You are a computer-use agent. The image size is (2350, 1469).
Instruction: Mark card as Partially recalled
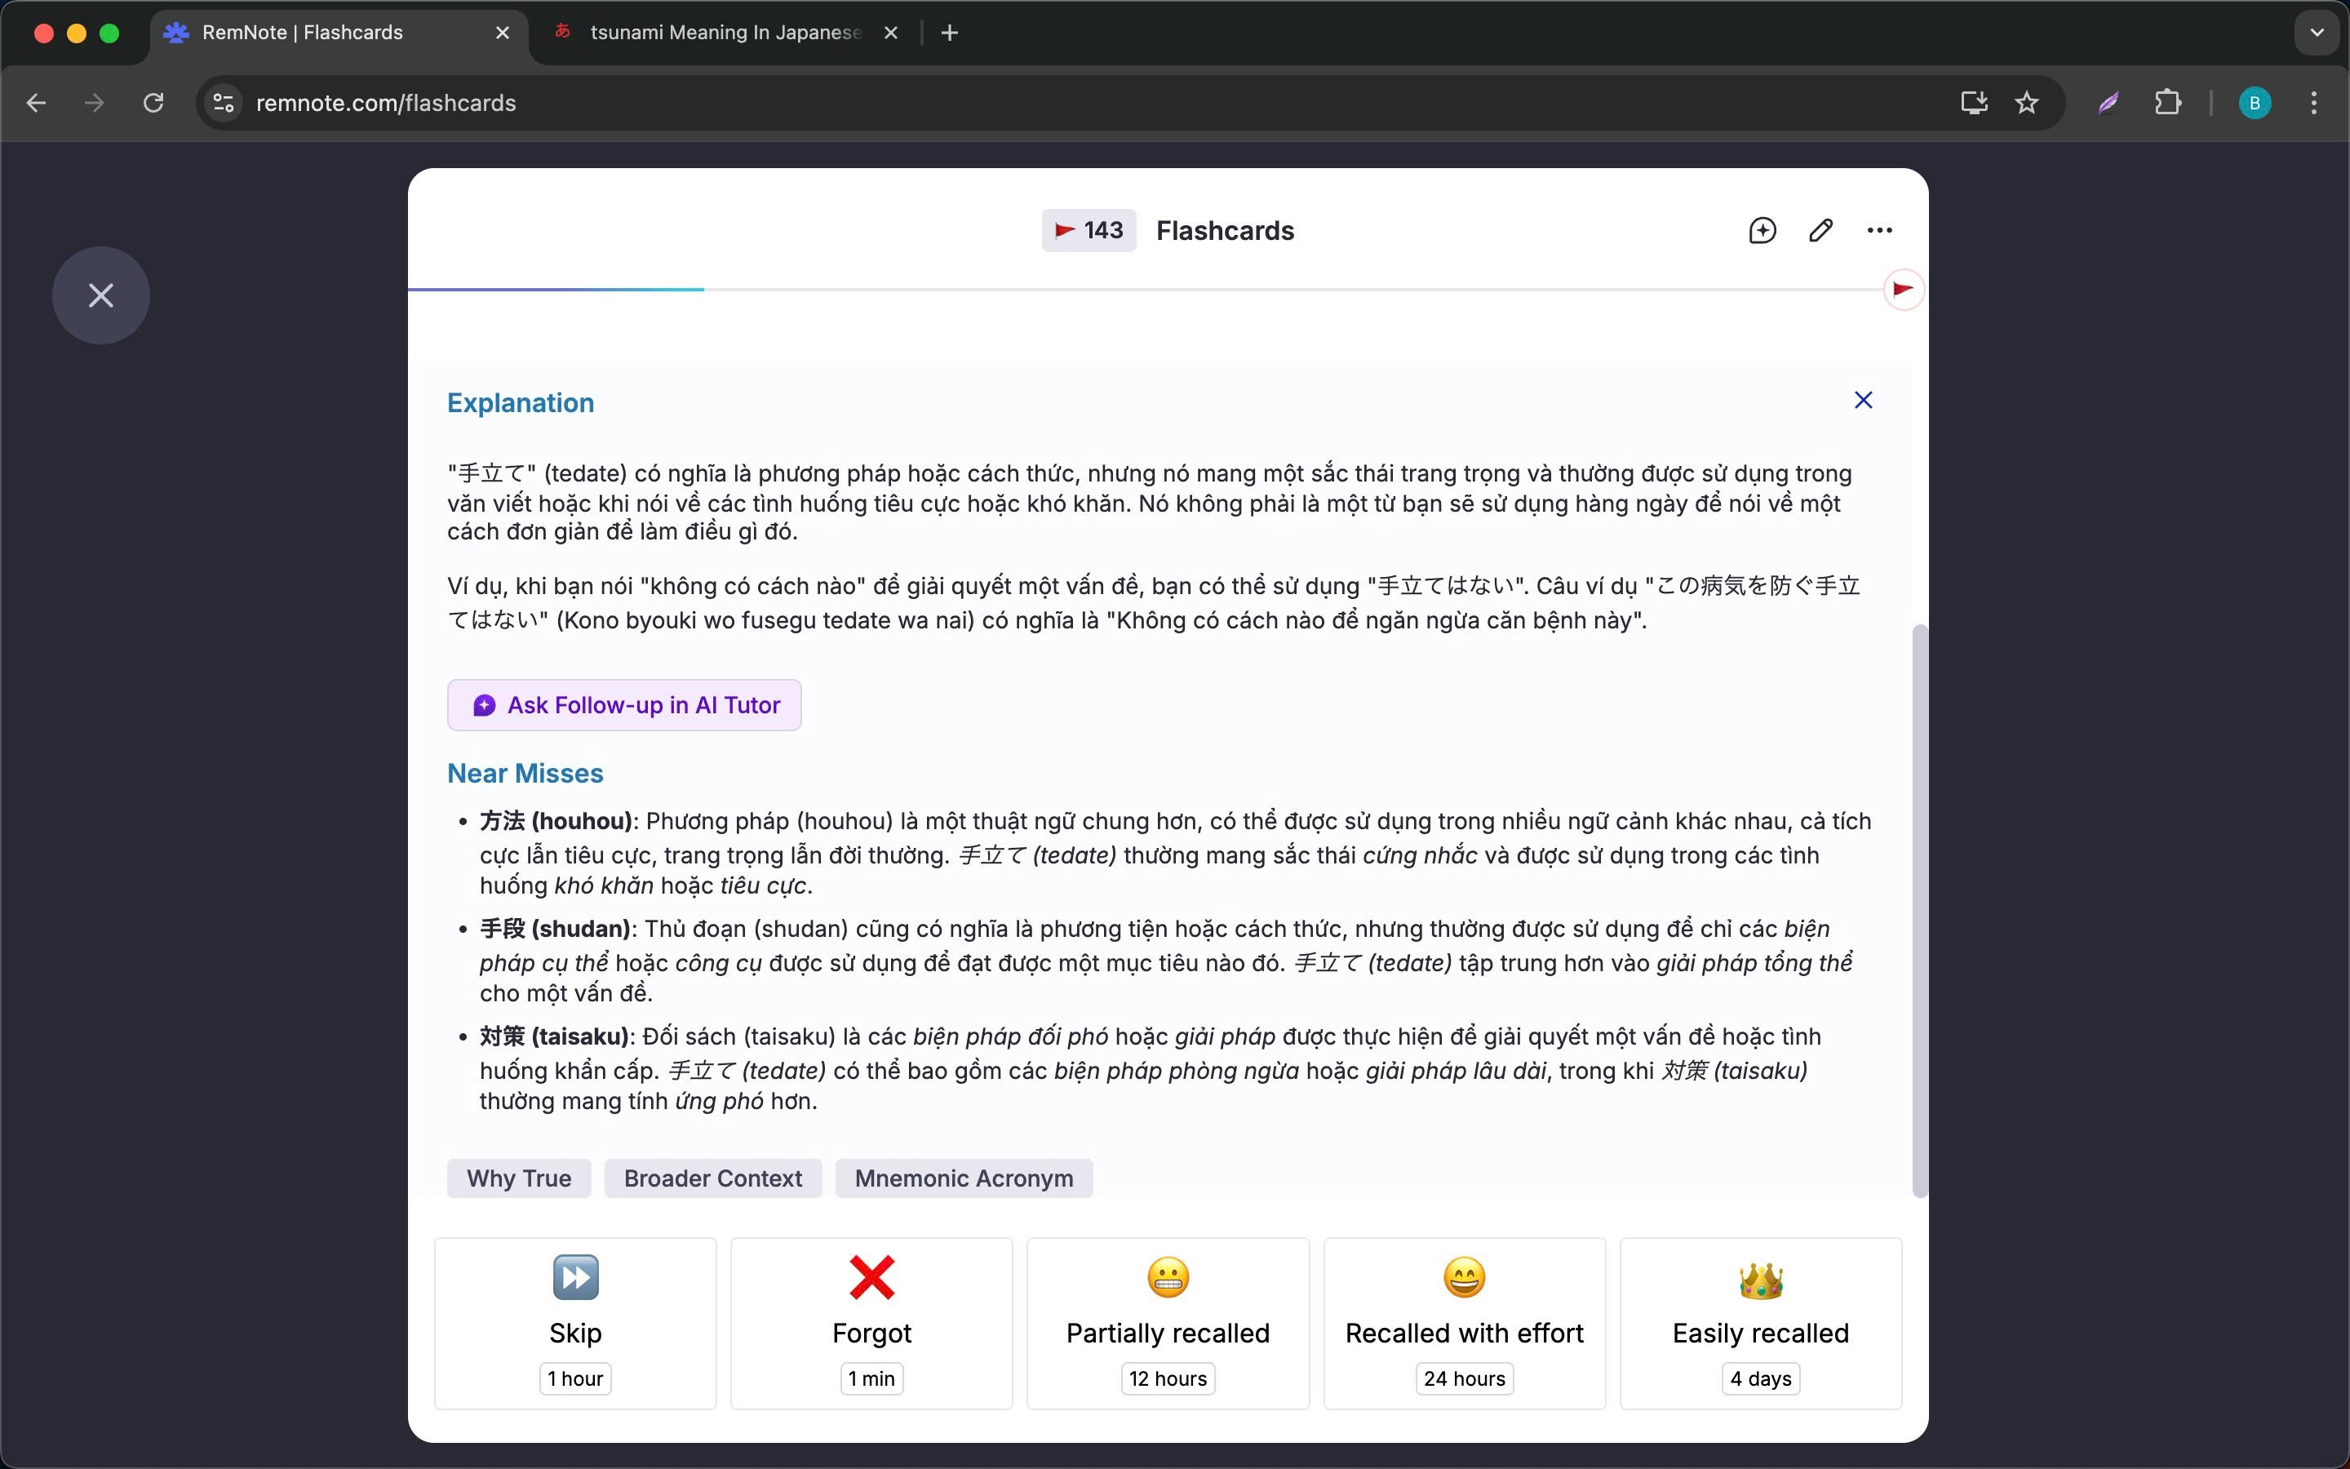coord(1168,1323)
